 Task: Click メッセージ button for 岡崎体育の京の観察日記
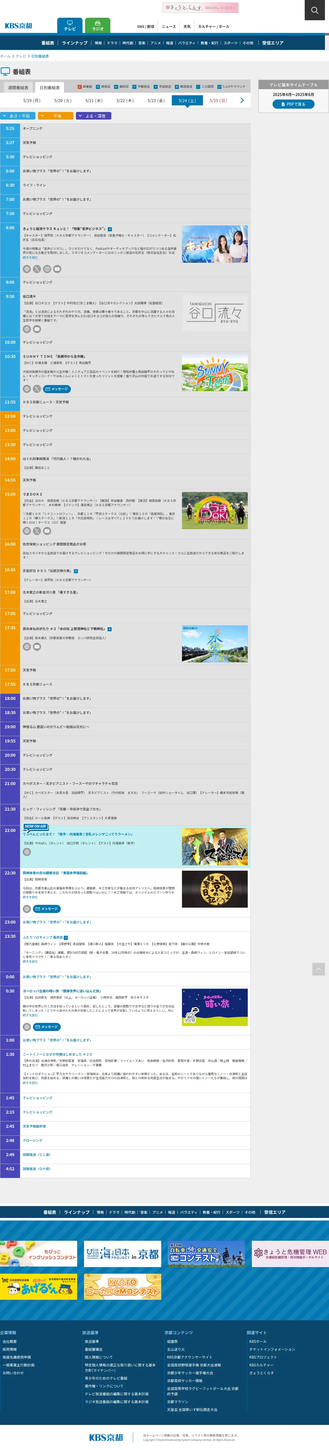pos(47,909)
